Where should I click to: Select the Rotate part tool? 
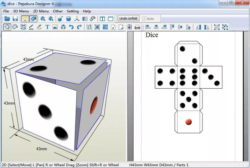point(15,27)
